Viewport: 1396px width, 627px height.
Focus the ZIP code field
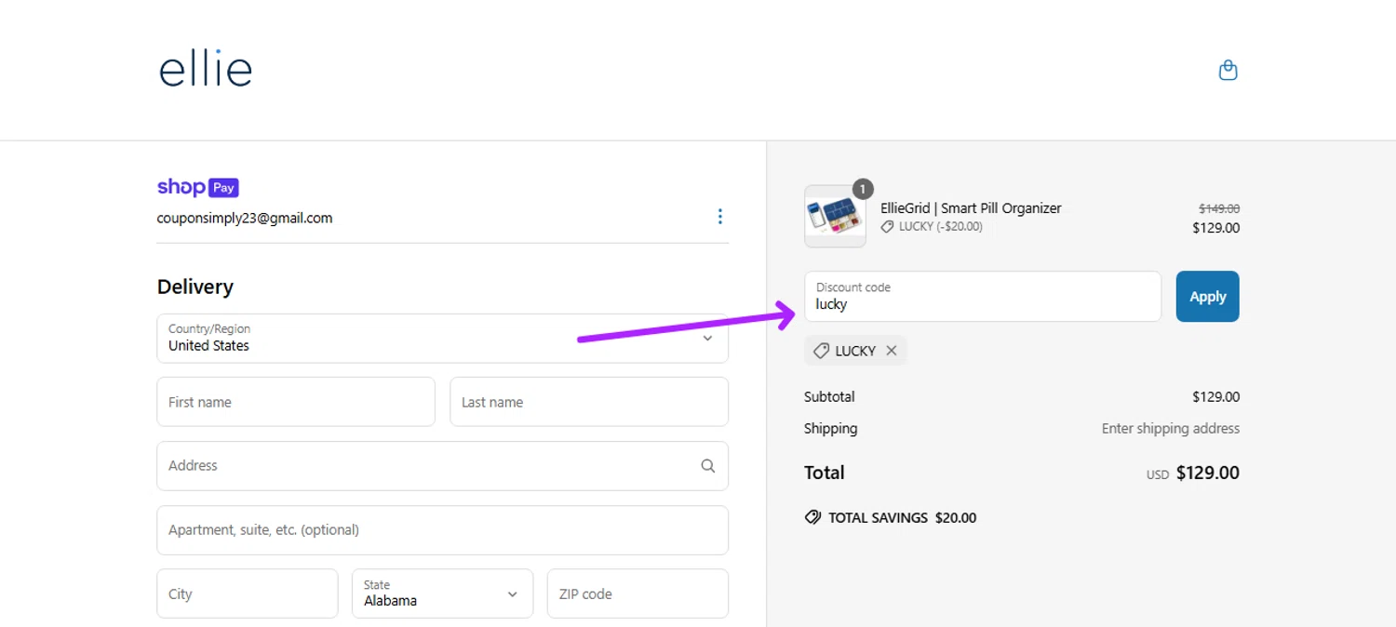pos(638,594)
